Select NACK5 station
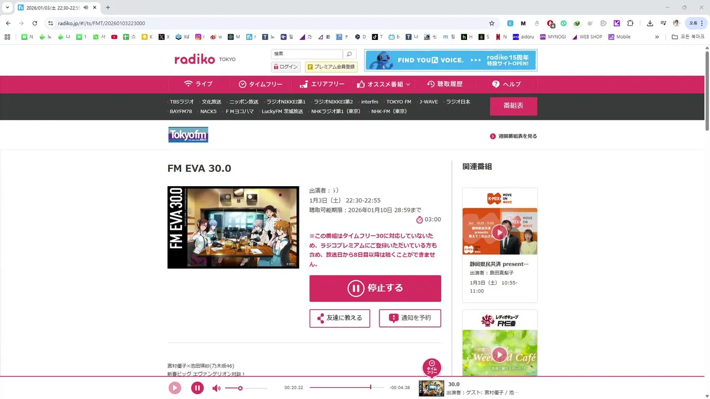Viewport: 710px width, 399px height. [208, 111]
